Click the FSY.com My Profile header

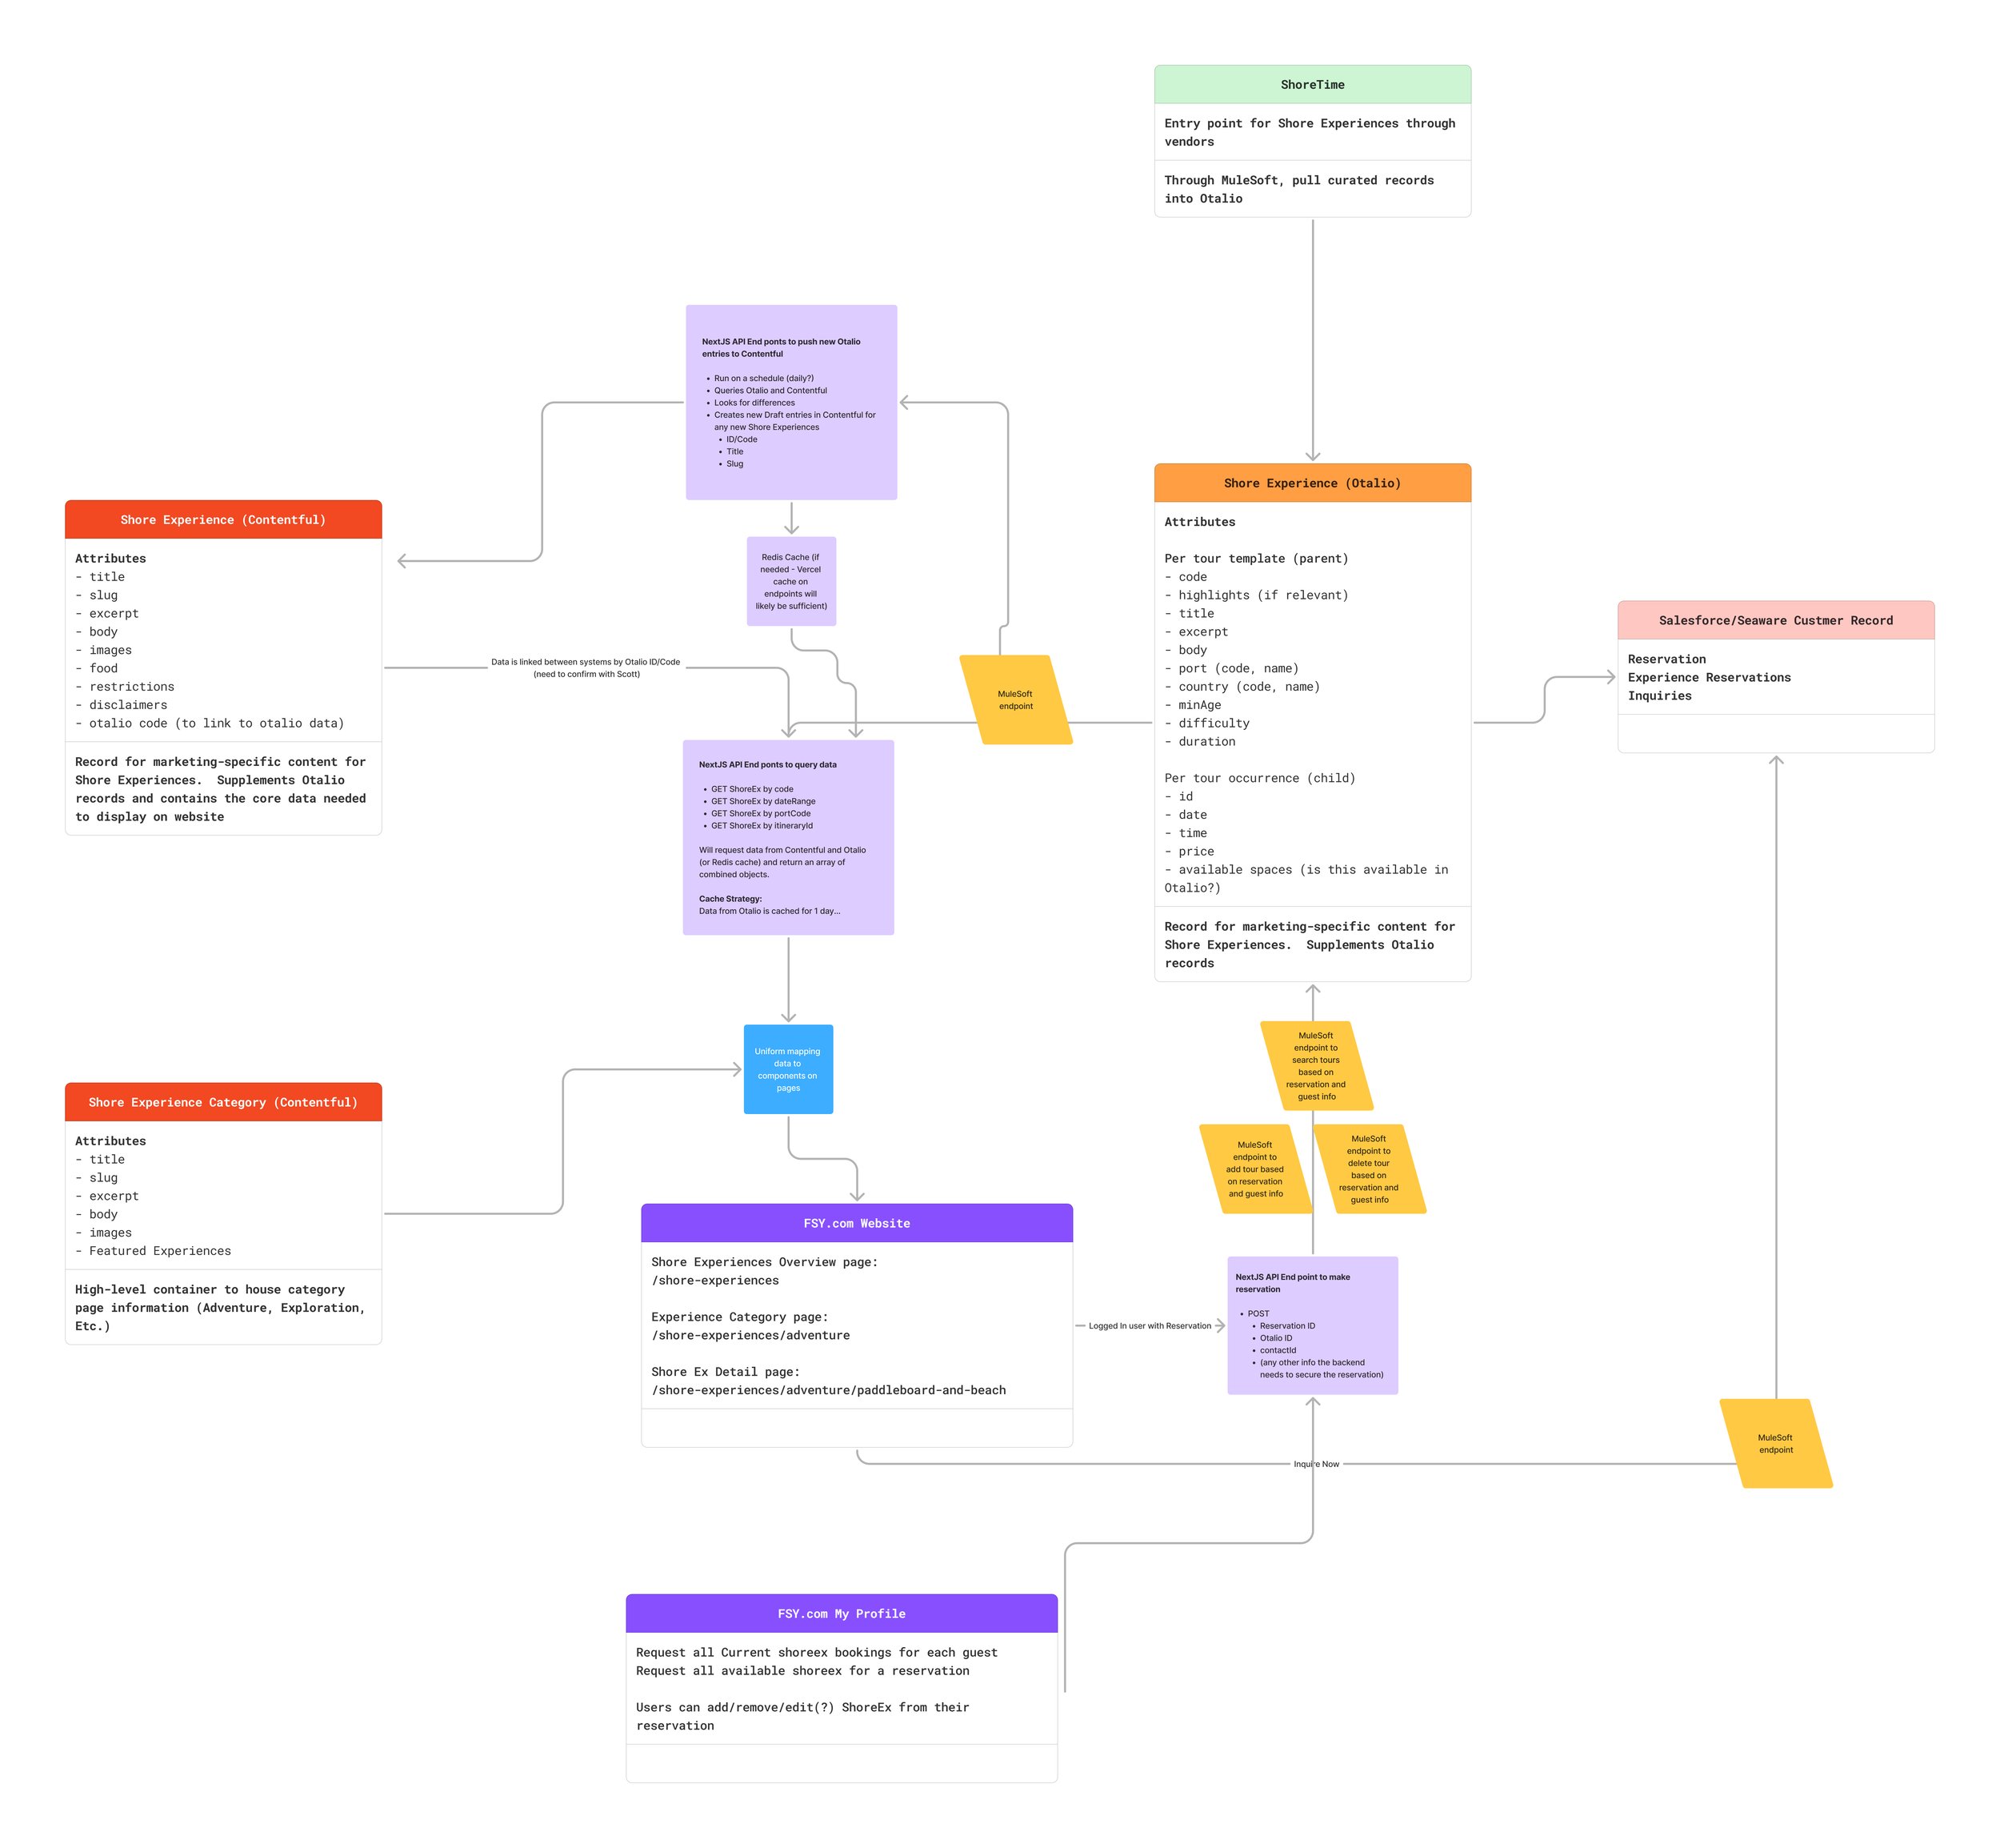(842, 1613)
